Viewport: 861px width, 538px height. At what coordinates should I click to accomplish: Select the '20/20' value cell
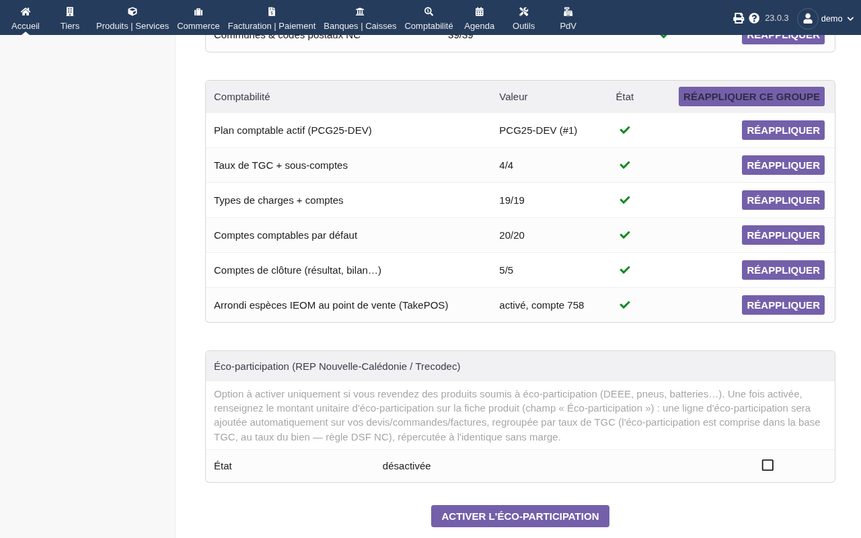click(512, 235)
